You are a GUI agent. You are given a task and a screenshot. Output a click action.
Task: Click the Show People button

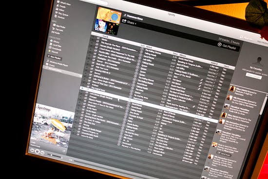pyautogui.click(x=254, y=76)
